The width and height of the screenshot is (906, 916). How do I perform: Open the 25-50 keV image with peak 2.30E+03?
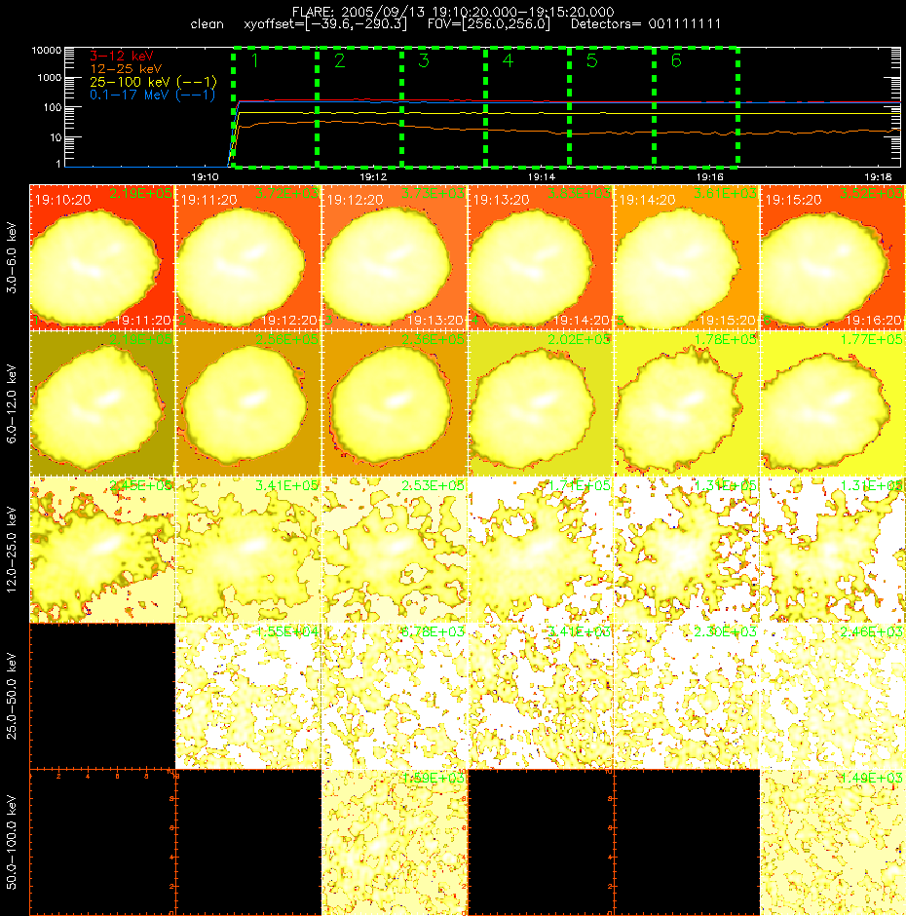[x=687, y=696]
